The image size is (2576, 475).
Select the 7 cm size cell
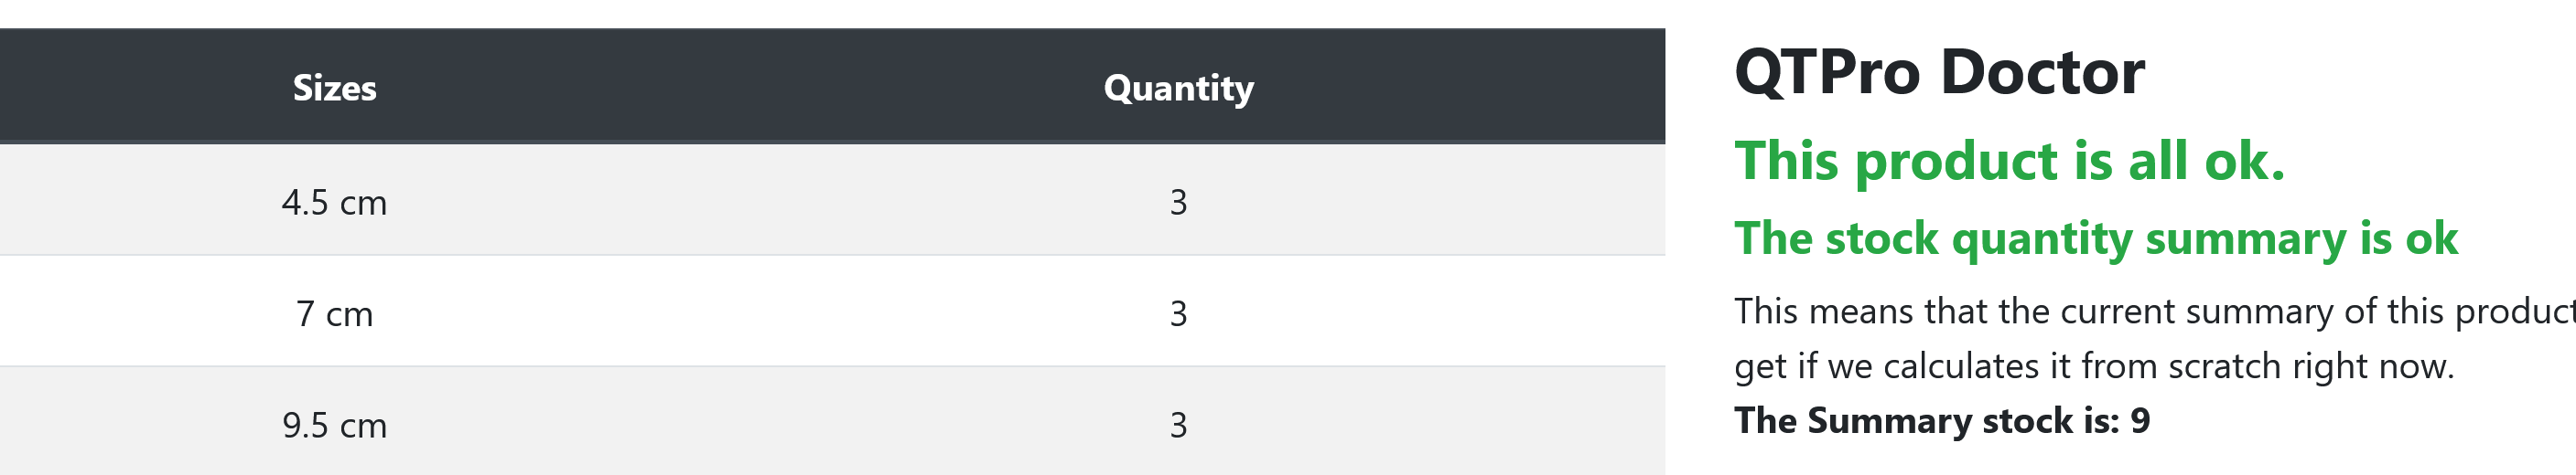[334, 314]
